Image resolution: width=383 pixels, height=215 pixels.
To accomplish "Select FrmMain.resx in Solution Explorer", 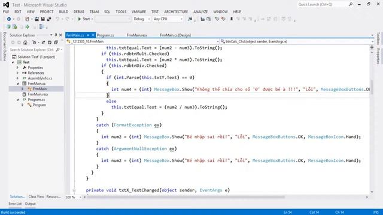I will point(38,94).
